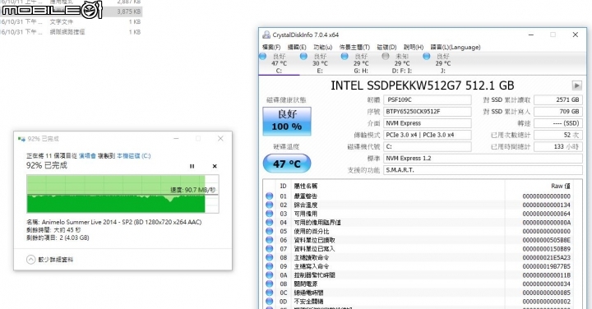Click the standard field NVM Express 1.2
Screen dimensions: 592x309
click(483, 159)
